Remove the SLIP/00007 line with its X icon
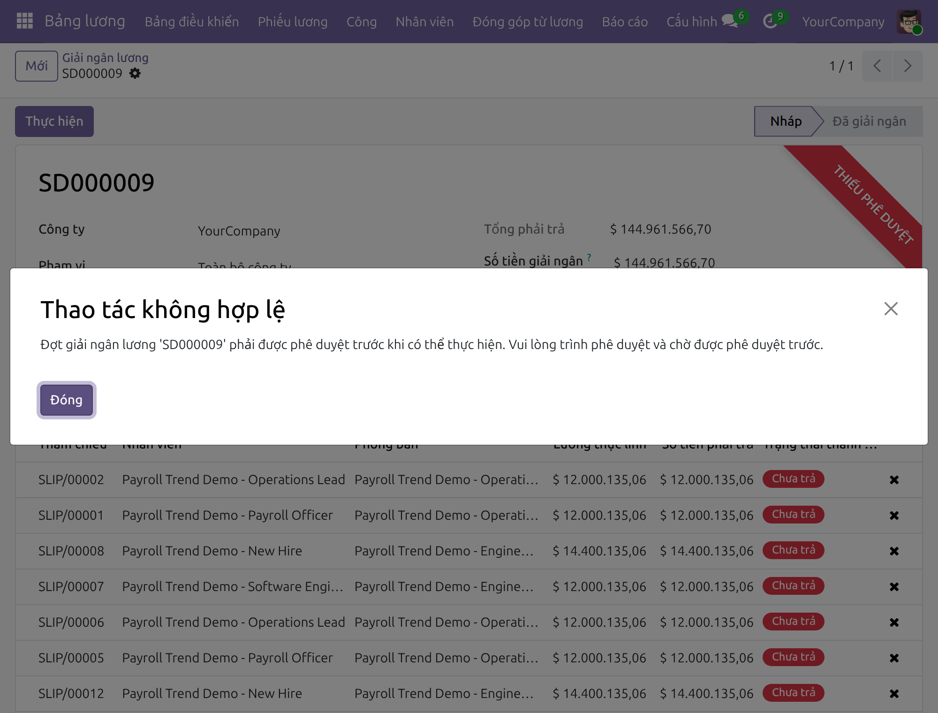The height and width of the screenshot is (713, 938). pos(894,587)
